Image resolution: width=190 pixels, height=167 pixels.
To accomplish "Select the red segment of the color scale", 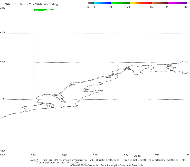I will (x=147, y=3).
